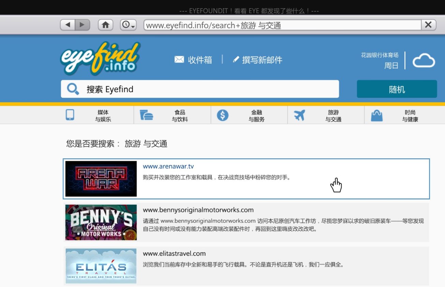
Task: Click the 随机 random button
Action: click(397, 89)
